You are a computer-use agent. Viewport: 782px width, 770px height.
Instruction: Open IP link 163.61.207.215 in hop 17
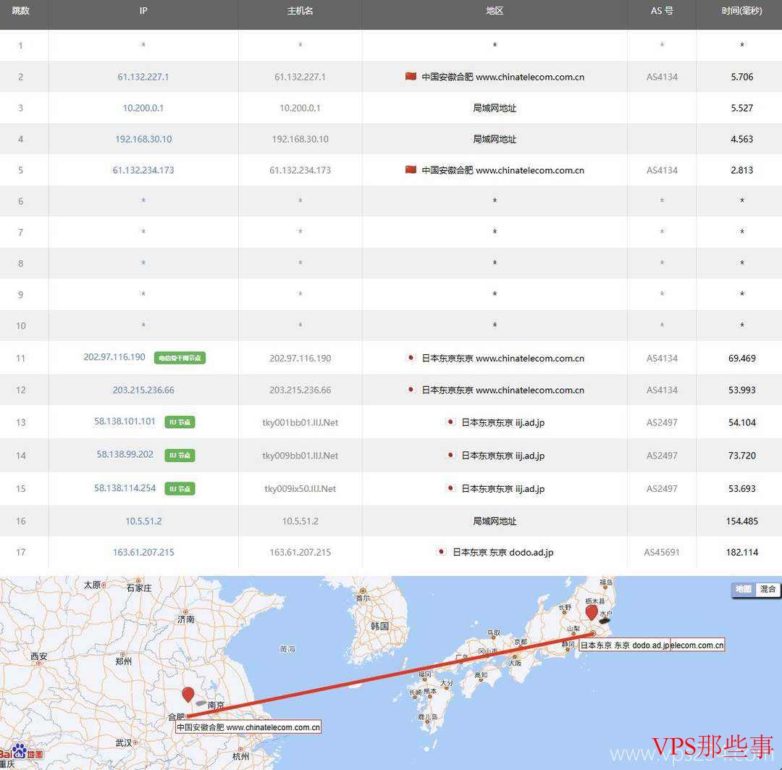(x=143, y=553)
